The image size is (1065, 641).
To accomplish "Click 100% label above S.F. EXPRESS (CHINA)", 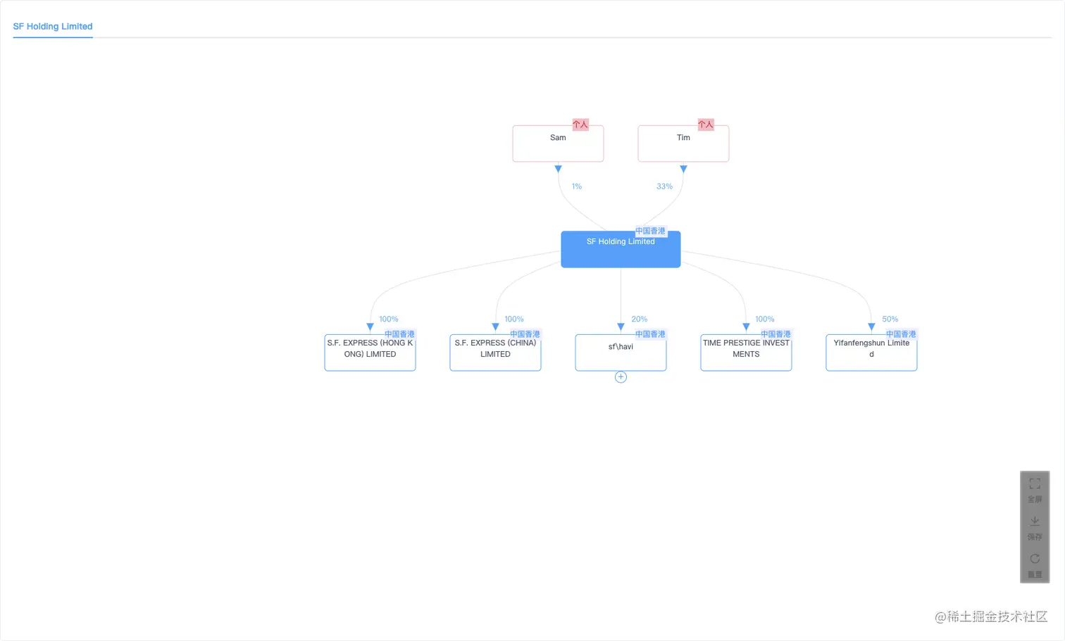I will 514,319.
